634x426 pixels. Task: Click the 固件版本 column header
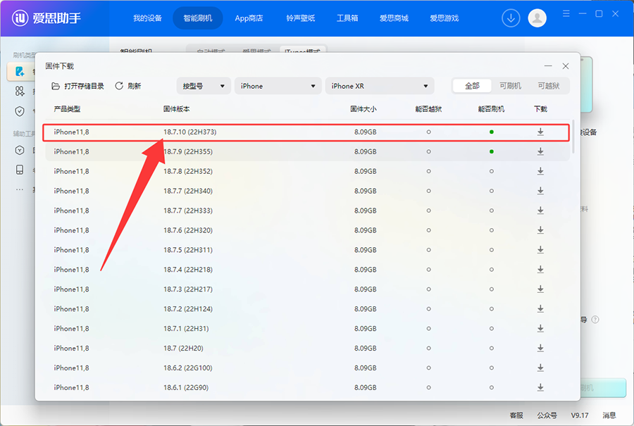point(176,109)
